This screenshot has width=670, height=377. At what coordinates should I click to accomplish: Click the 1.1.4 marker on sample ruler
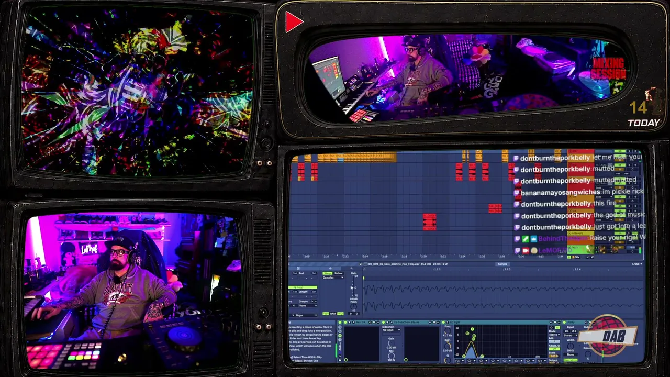point(577,269)
